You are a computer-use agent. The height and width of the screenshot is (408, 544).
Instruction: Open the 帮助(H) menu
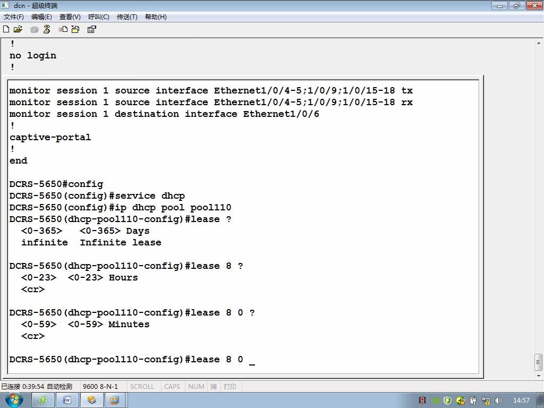[156, 17]
